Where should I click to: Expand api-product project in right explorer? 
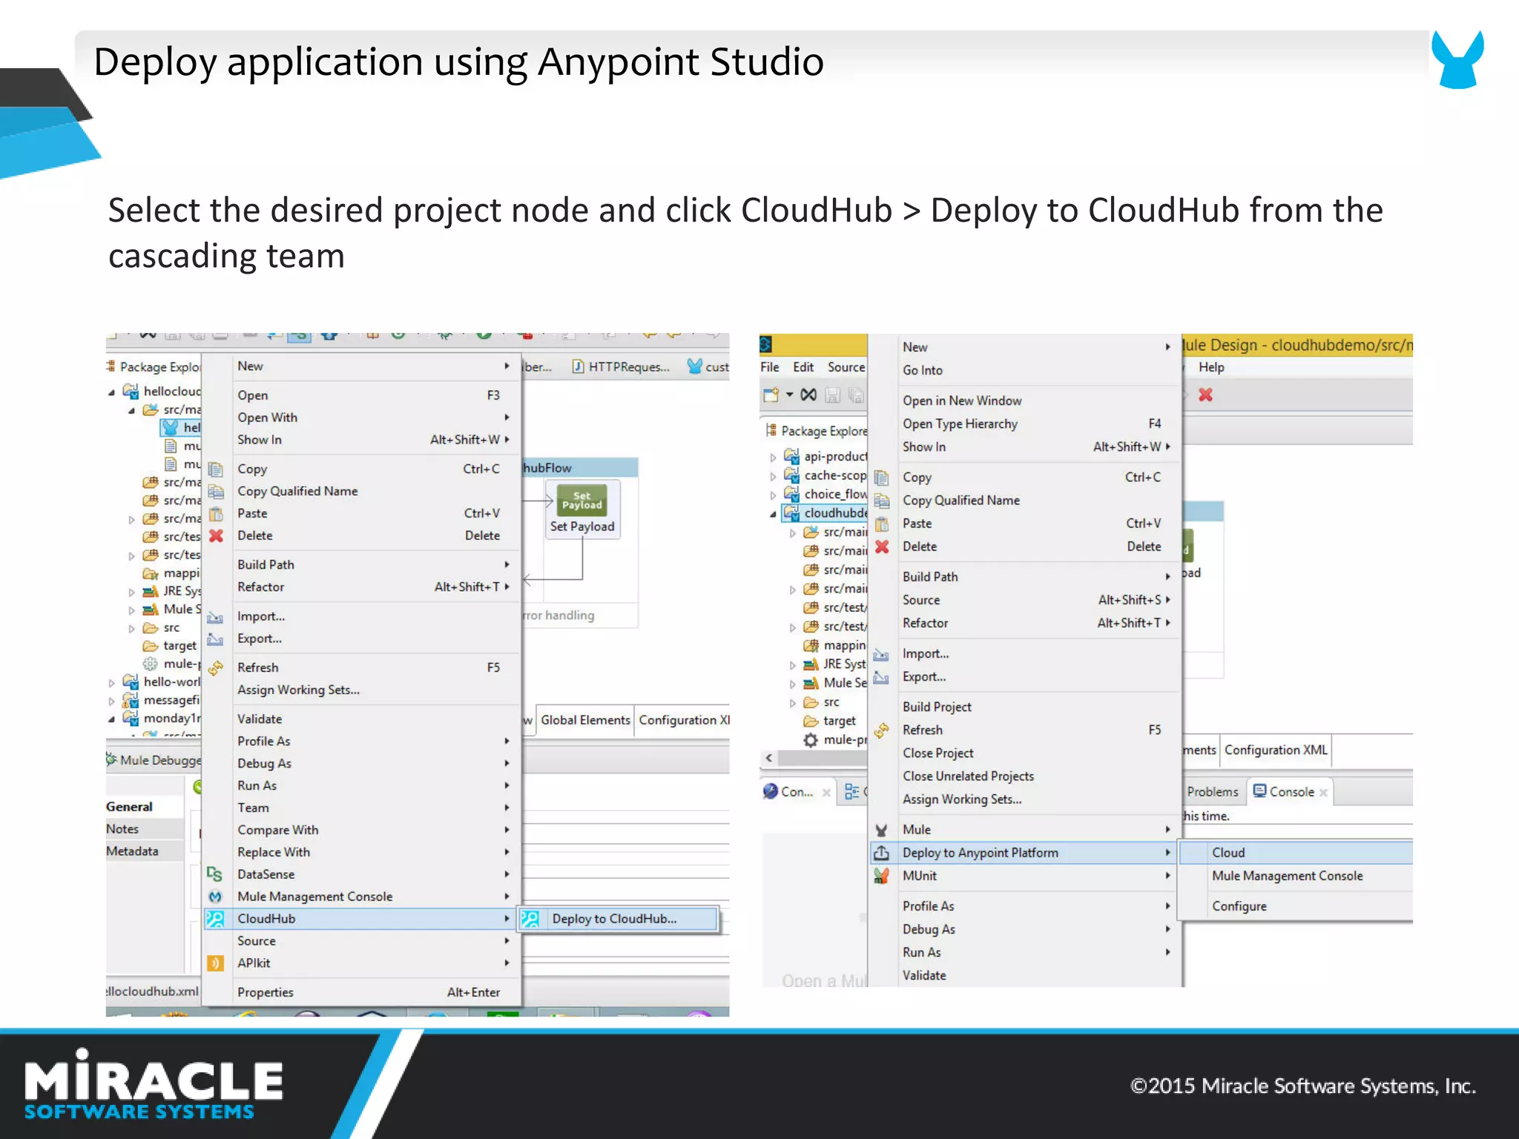(773, 457)
